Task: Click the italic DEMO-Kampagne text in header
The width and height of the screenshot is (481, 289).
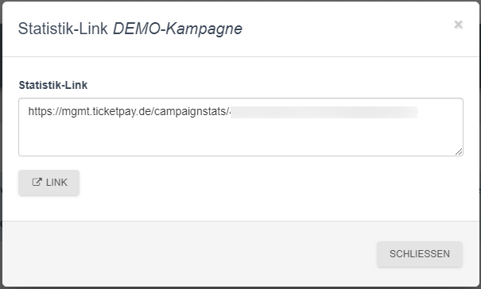Action: click(x=177, y=29)
